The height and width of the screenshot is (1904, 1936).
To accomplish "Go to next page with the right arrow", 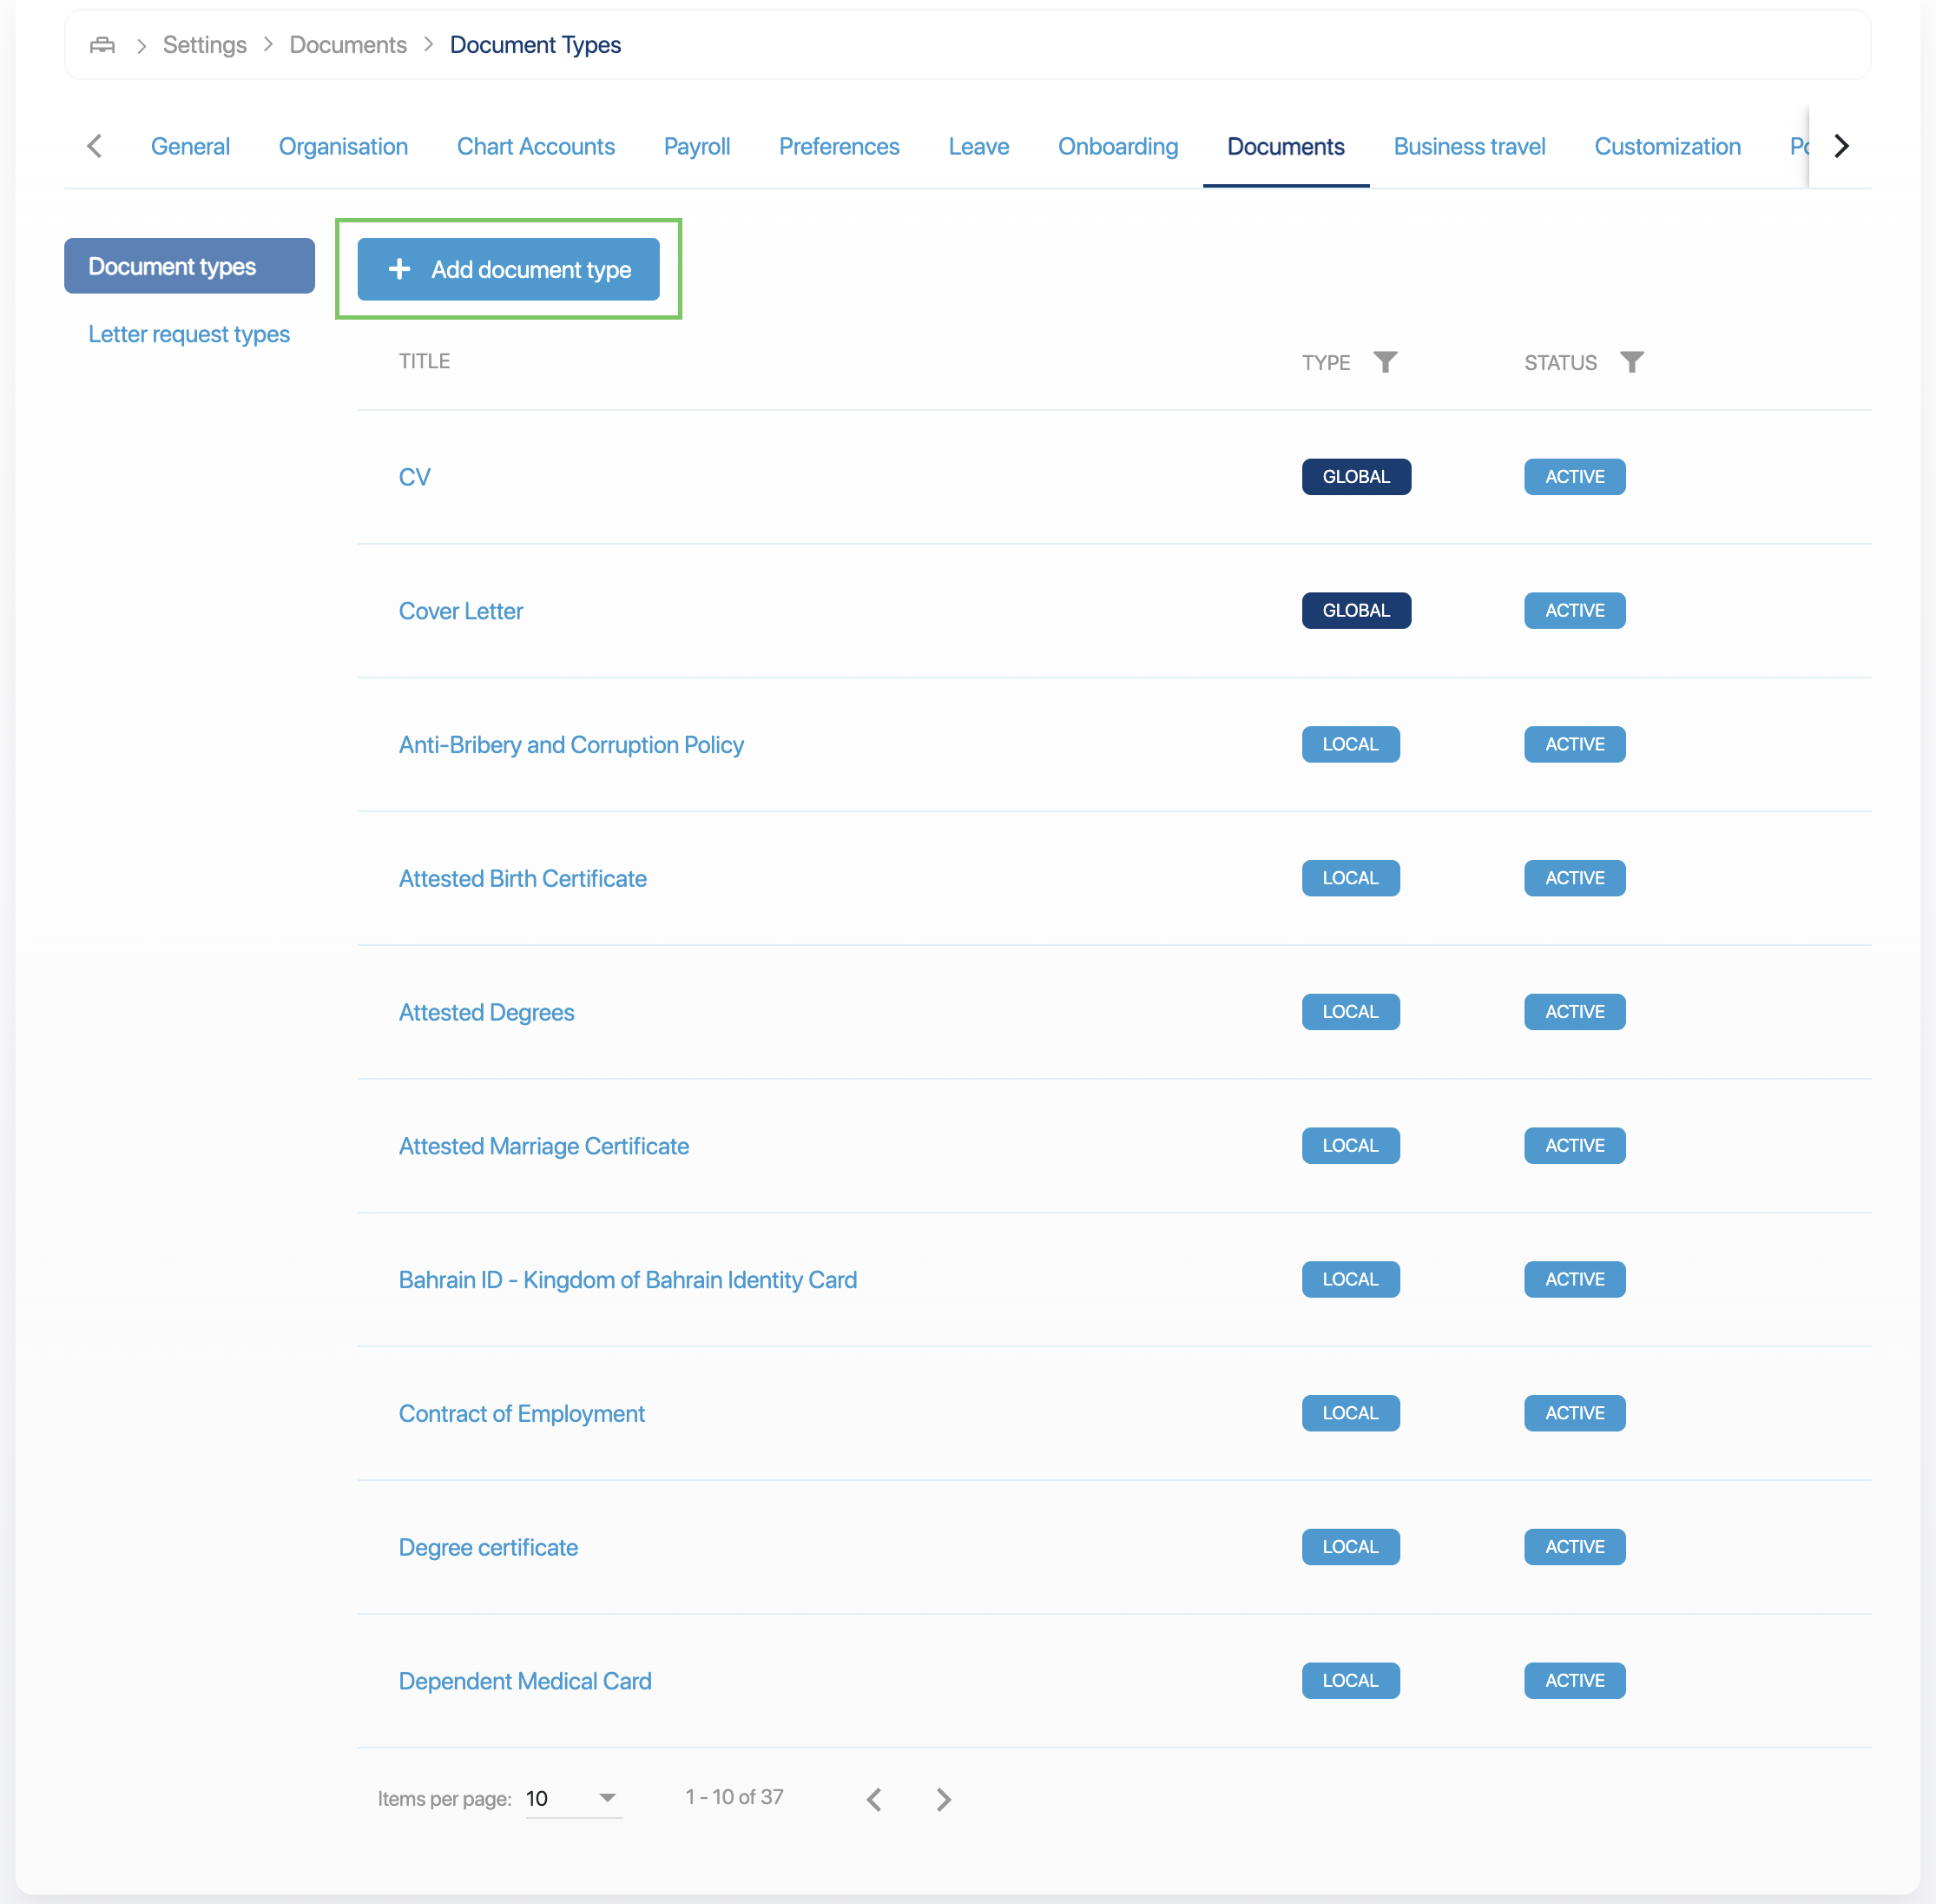I will (x=943, y=1798).
